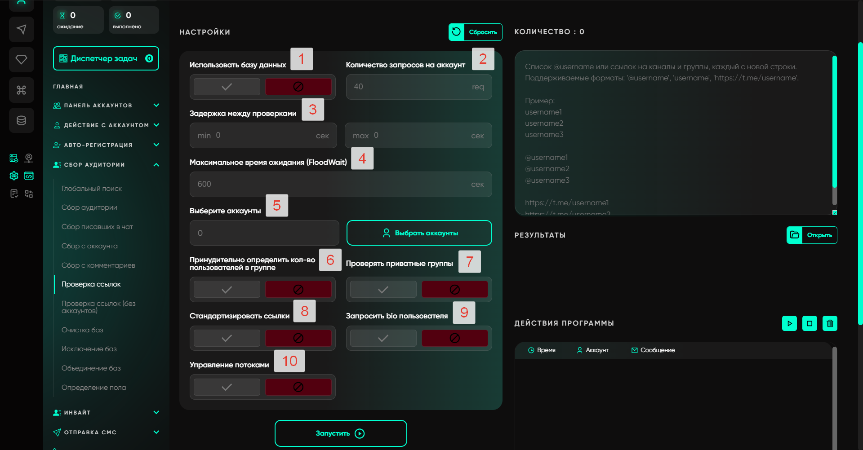This screenshot has height=450, width=863.
Task: Open the Глобальный поиск menu item
Action: [x=92, y=189]
